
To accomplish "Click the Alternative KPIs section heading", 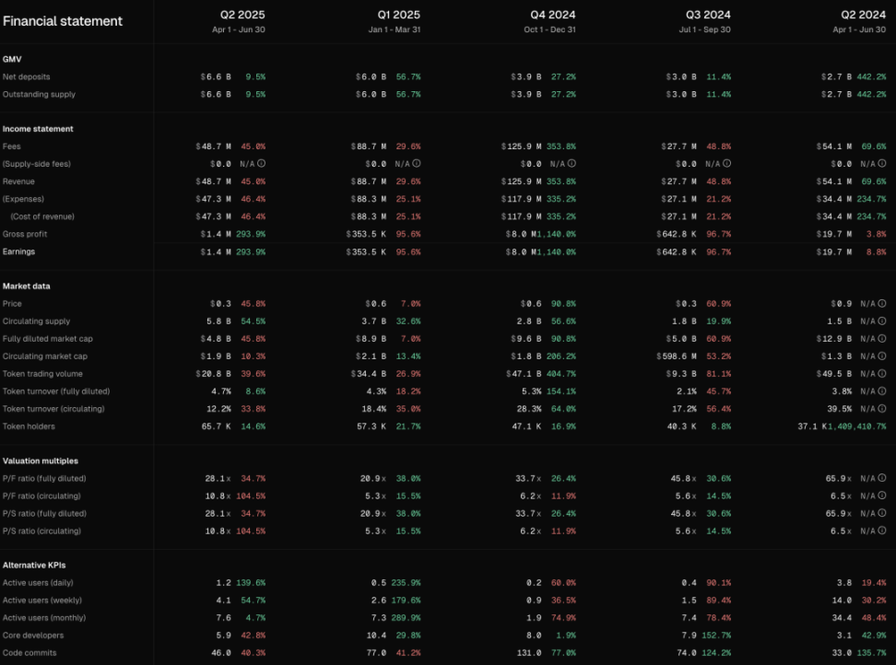I will point(35,565).
